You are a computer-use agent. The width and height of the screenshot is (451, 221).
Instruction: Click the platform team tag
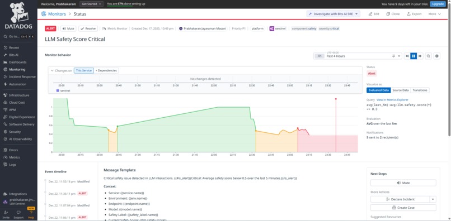coord(257,28)
